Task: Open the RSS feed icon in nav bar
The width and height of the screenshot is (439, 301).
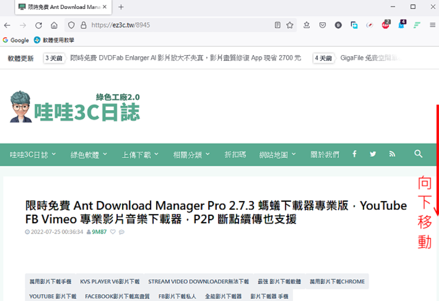Action: [392, 154]
